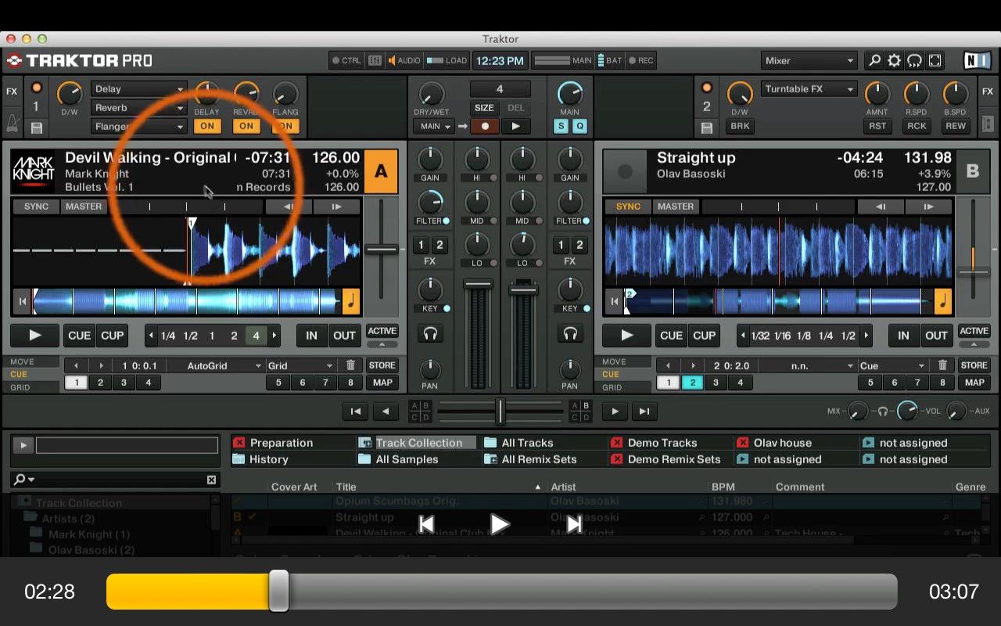1001x626 pixels.
Task: Open the Cue type dropdown on Deck B
Action: point(893,365)
